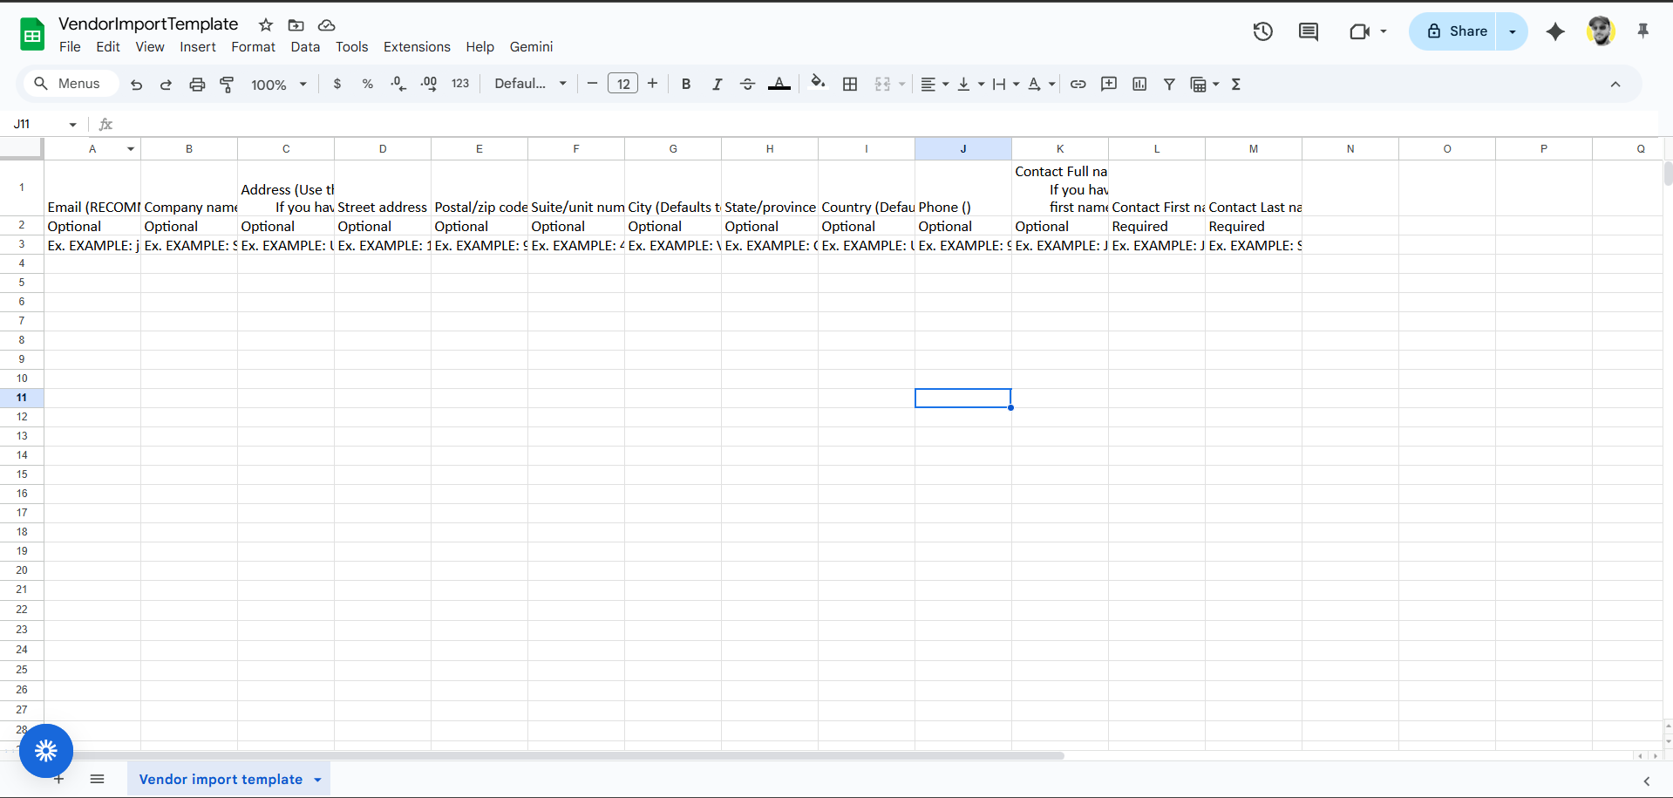Image resolution: width=1673 pixels, height=798 pixels.
Task: Open the Extensions menu
Action: pos(417,47)
